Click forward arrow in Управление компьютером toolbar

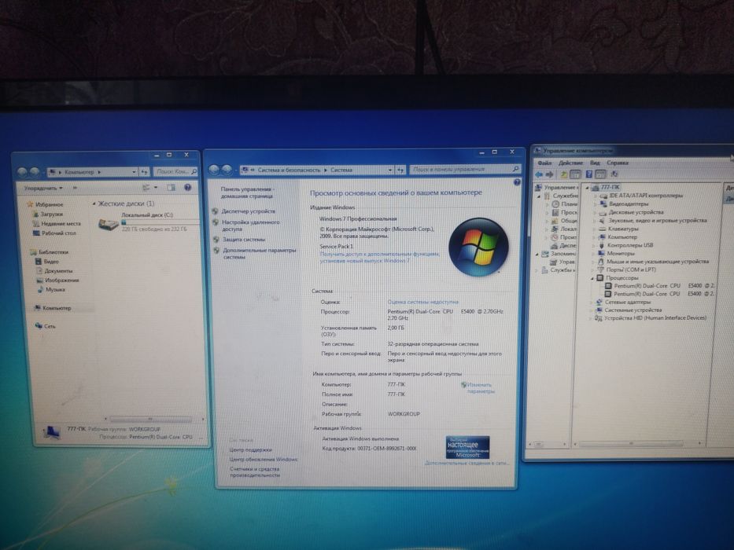coord(550,174)
